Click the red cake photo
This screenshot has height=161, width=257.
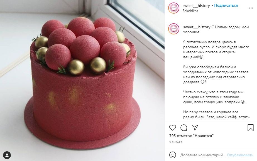pos(82,80)
